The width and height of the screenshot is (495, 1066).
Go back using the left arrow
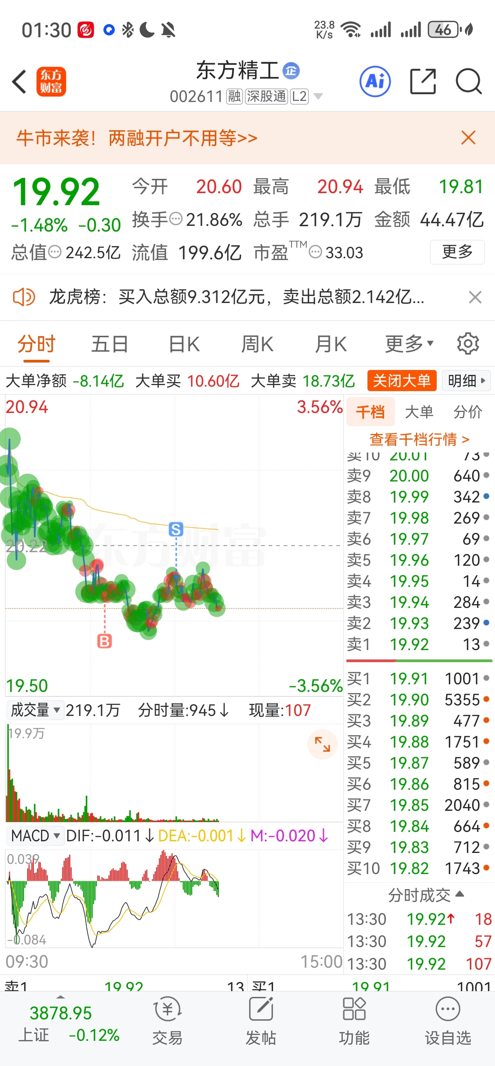19,82
